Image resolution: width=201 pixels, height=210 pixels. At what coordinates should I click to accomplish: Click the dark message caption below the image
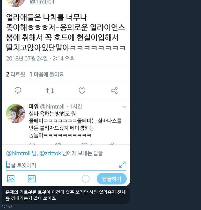(65, 195)
